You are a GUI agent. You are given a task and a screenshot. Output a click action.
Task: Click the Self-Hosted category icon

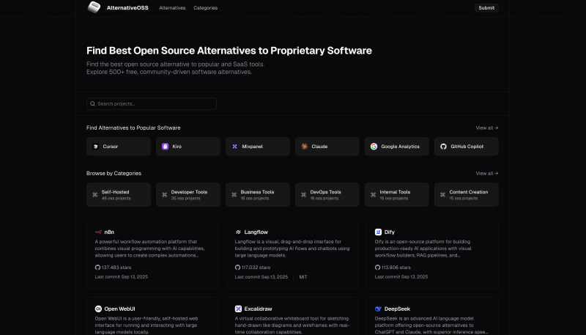point(95,195)
